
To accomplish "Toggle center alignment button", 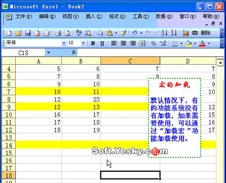I will click(123, 43).
